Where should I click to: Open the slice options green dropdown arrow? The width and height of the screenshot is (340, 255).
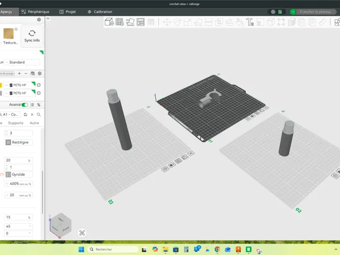(293, 12)
